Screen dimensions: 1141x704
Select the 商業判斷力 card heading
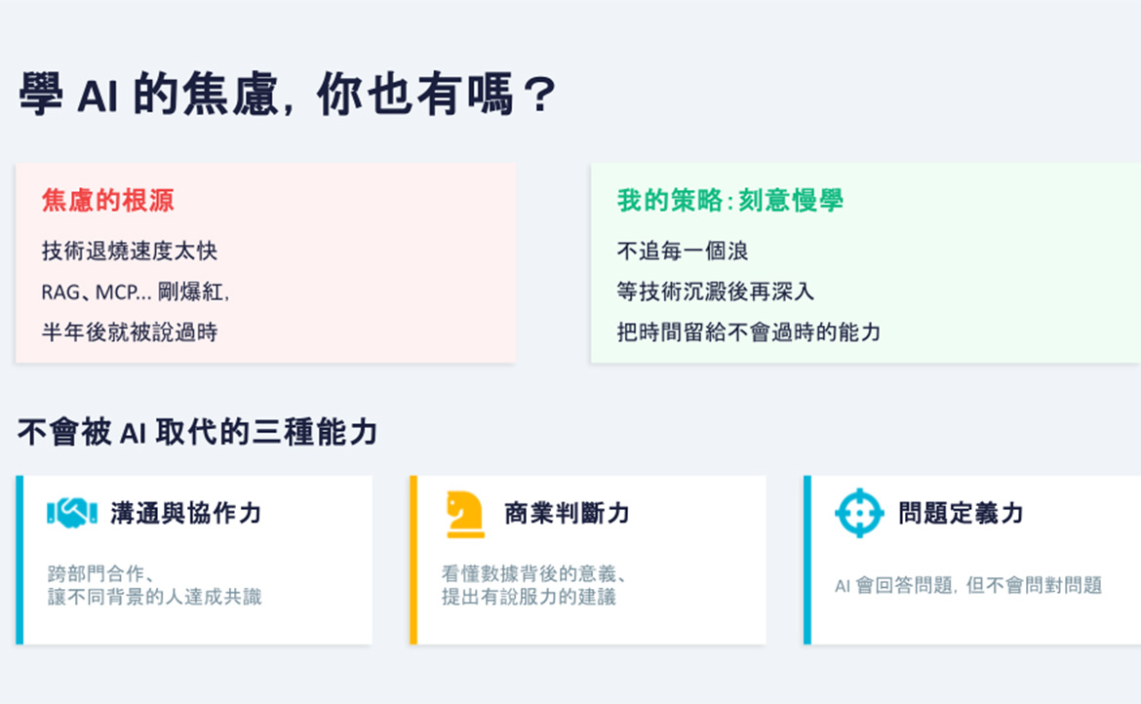click(567, 514)
